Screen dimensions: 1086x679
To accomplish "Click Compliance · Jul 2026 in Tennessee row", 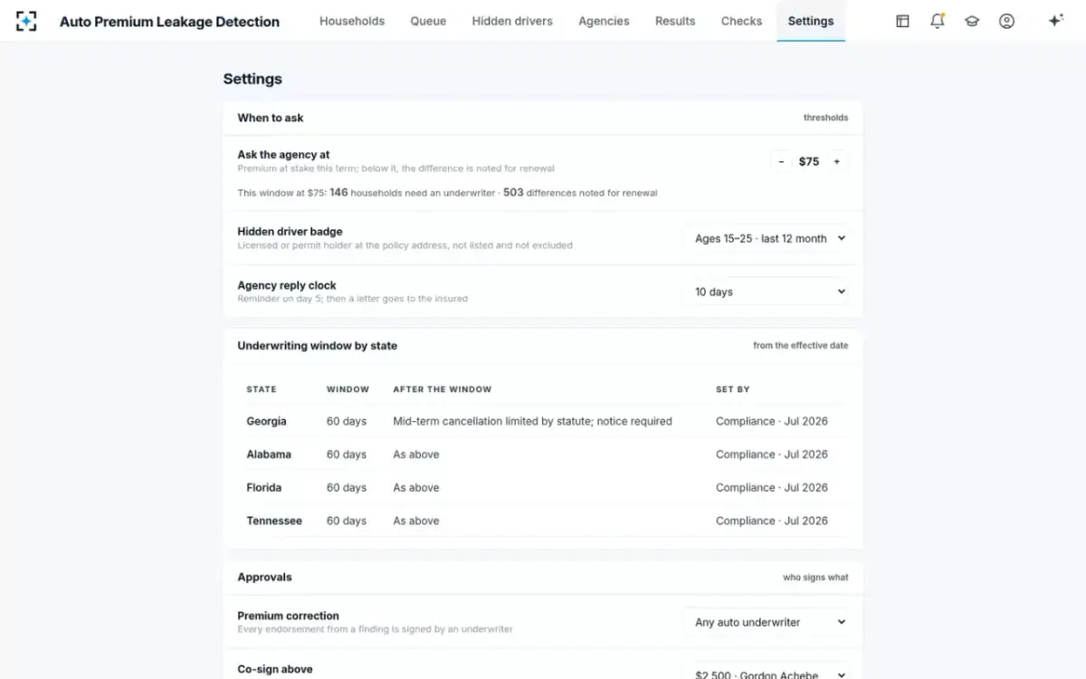I will (x=772, y=521).
